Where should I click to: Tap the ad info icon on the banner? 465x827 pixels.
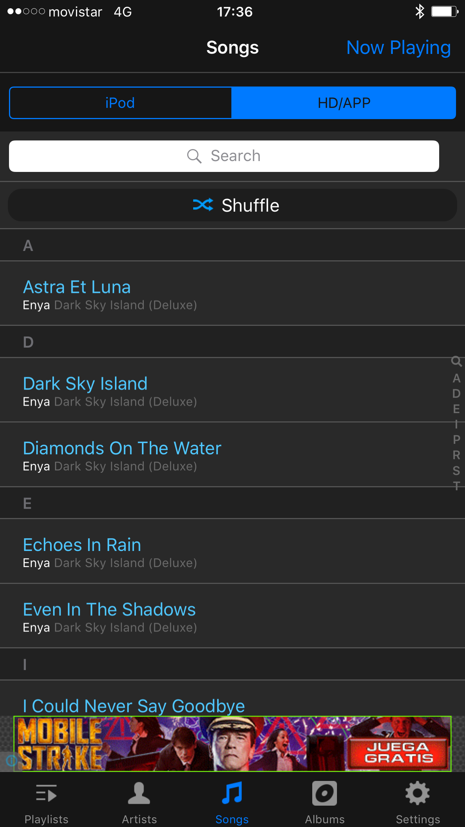coord(11,760)
